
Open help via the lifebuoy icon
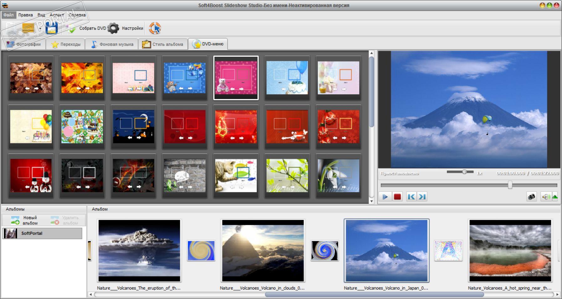click(x=155, y=28)
